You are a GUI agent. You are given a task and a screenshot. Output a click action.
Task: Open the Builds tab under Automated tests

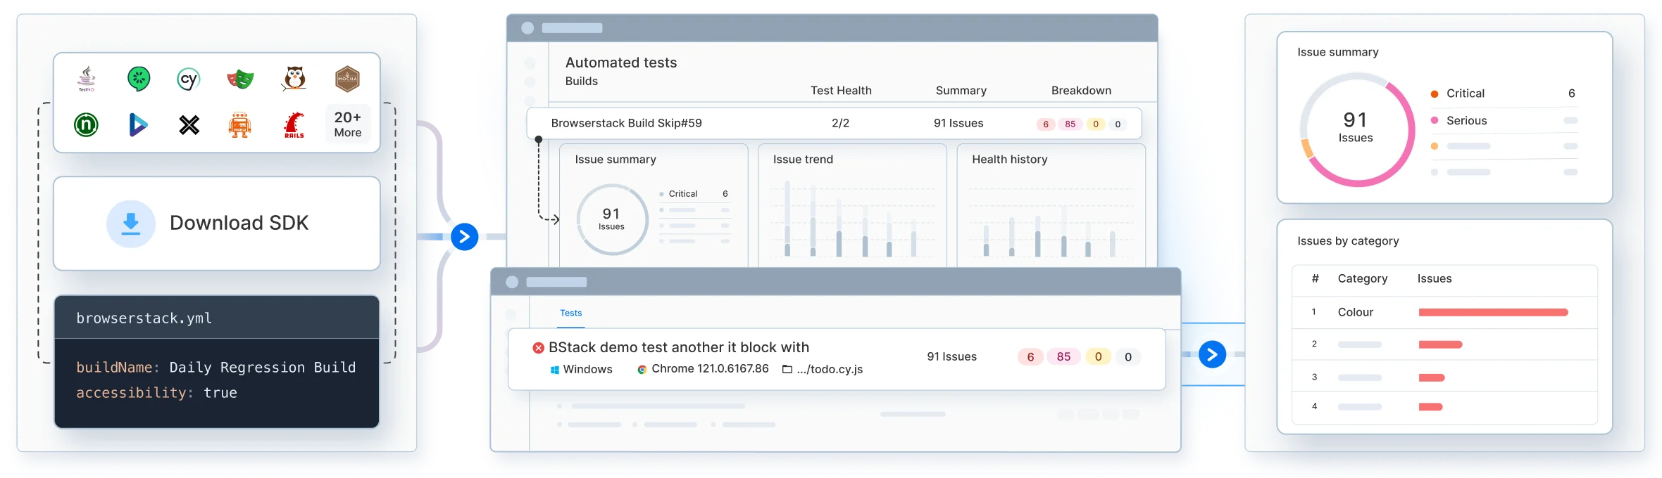(582, 82)
